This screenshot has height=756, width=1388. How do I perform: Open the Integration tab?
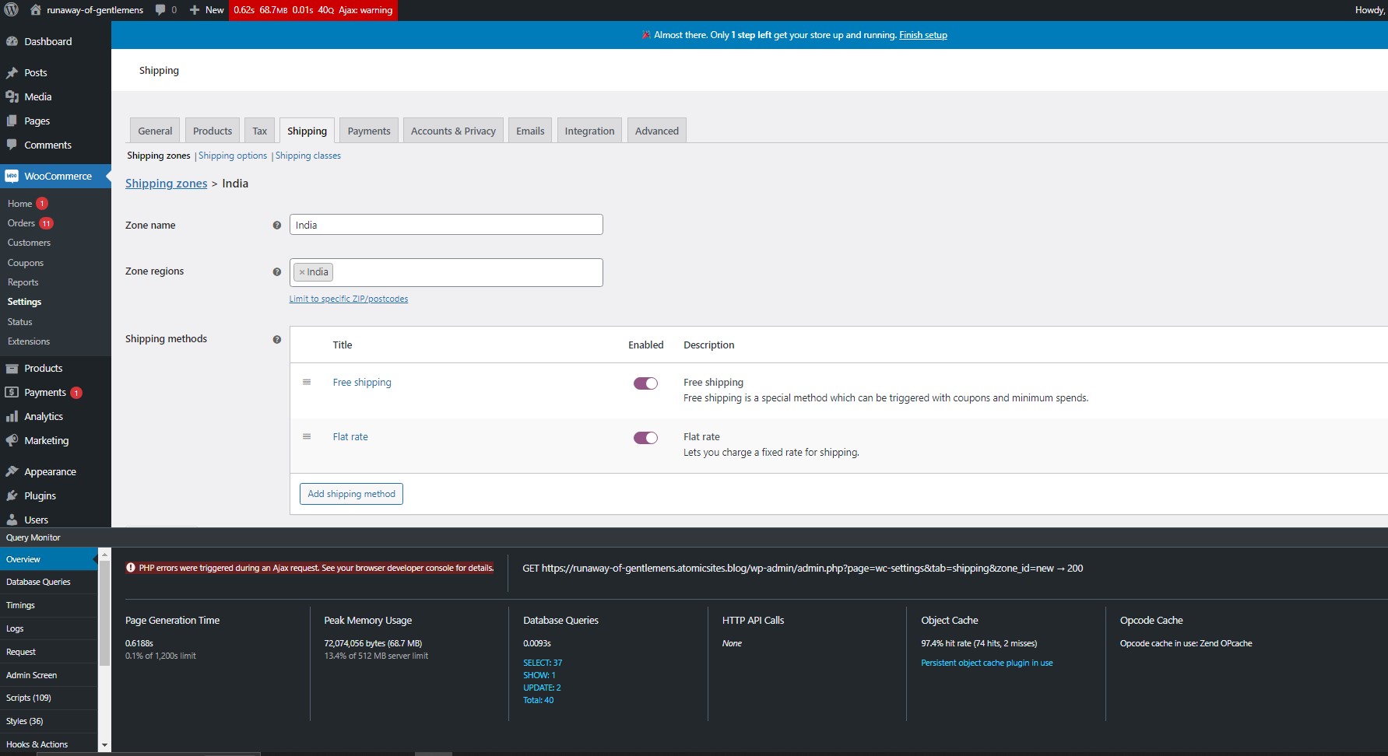(589, 131)
